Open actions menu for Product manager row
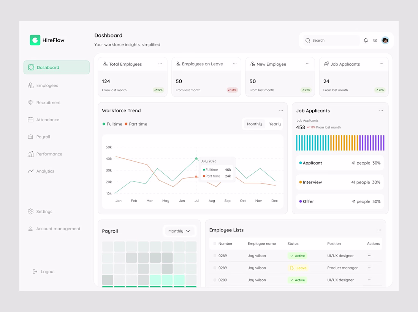 (369, 268)
